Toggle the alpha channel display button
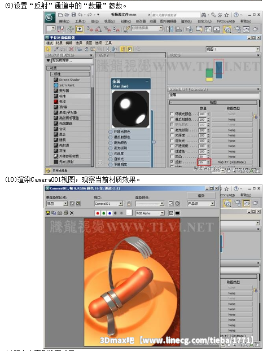 [x=116, y=213]
